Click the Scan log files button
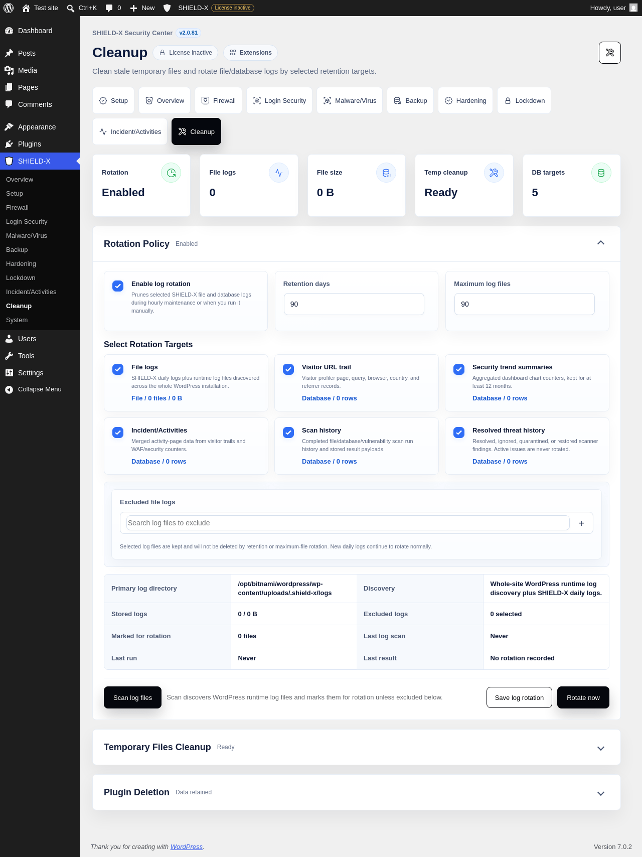 point(132,697)
